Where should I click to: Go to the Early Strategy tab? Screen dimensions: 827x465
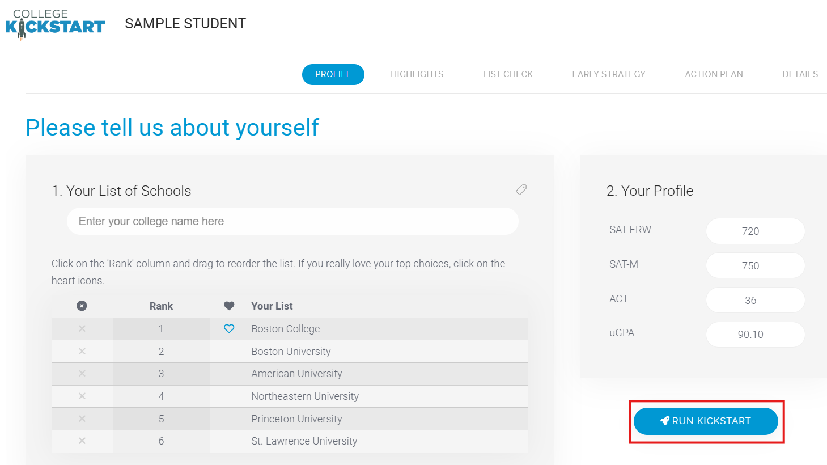pyautogui.click(x=608, y=74)
